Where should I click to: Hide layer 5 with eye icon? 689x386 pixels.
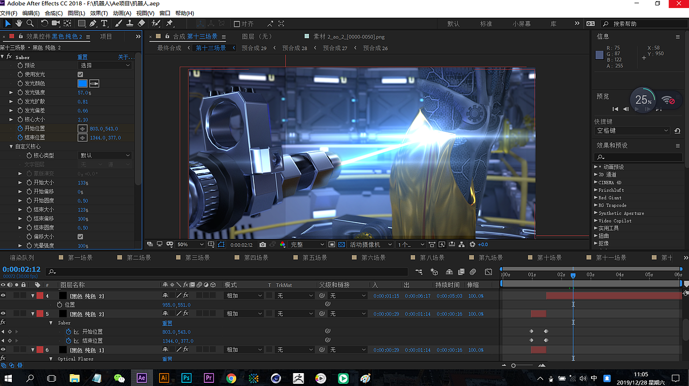(x=3, y=313)
